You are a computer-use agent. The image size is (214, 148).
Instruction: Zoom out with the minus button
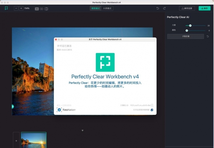click(16, 8)
